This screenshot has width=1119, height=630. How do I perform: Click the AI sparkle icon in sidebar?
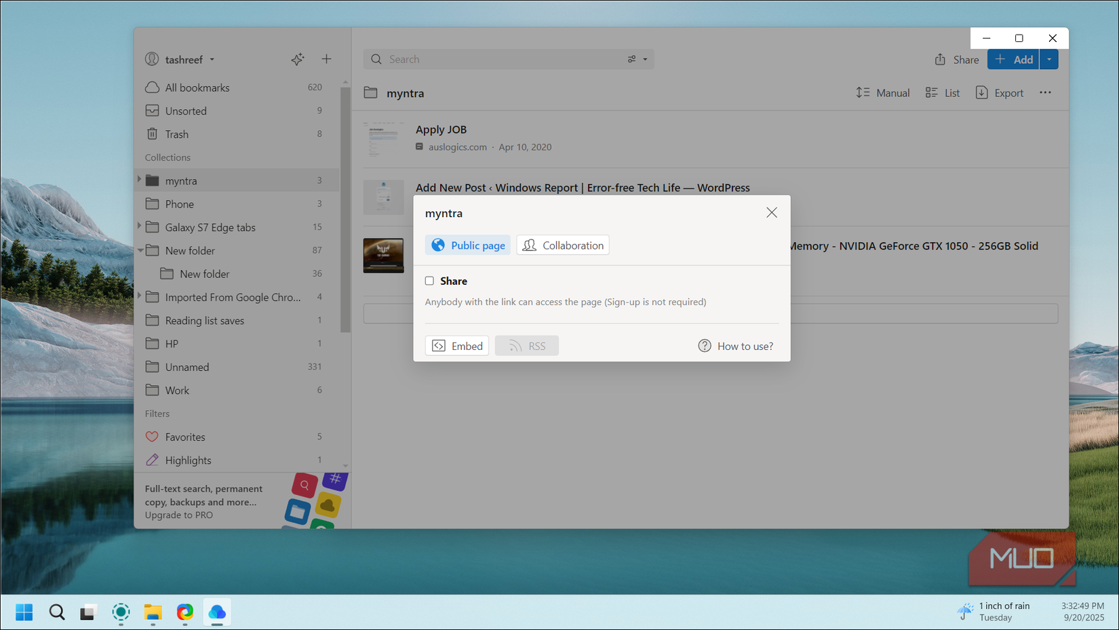(297, 60)
